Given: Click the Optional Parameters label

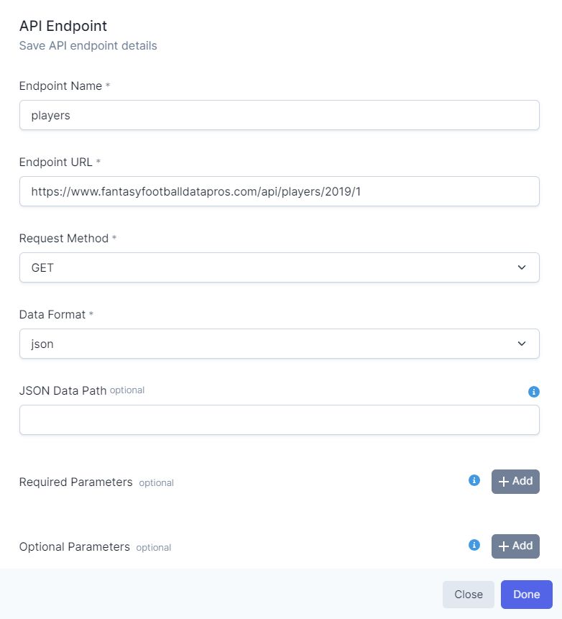Looking at the screenshot, I should click(x=74, y=546).
